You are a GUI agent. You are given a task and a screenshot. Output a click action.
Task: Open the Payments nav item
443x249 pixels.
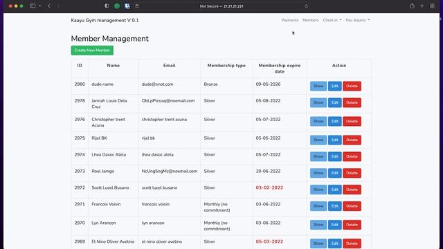(x=290, y=20)
